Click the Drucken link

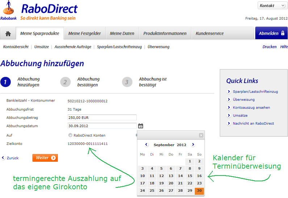(x=270, y=47)
